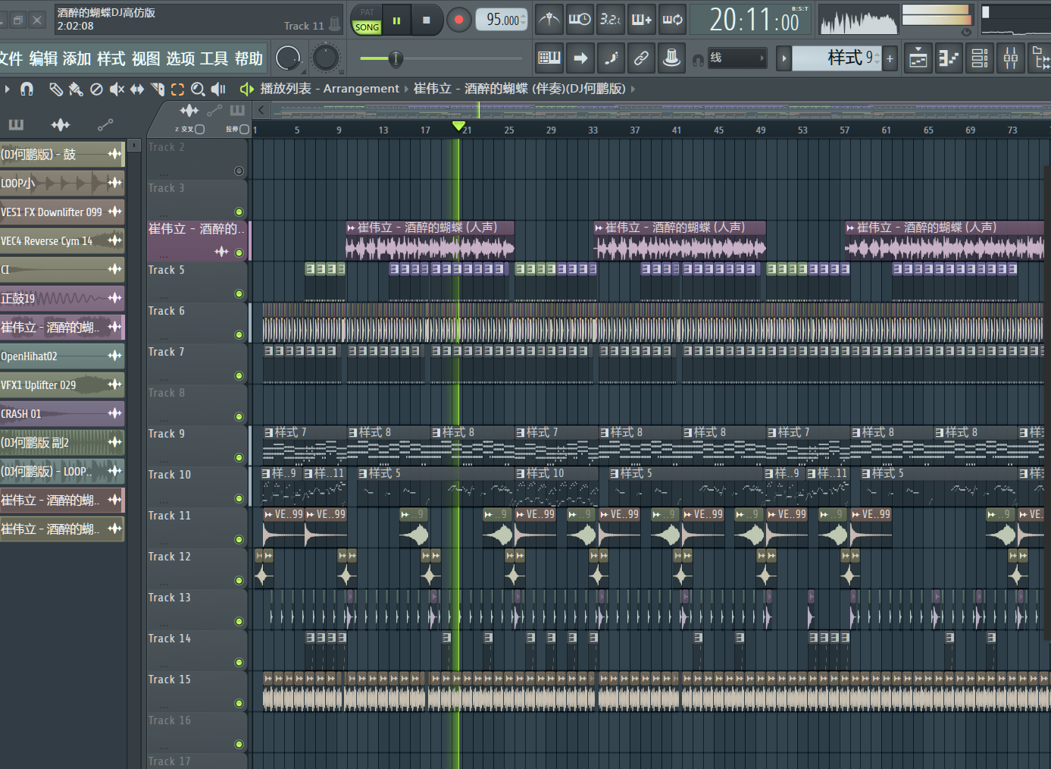Viewport: 1051px width, 769px height.
Task: Expand the playlist options menu arrow
Action: 7,89
